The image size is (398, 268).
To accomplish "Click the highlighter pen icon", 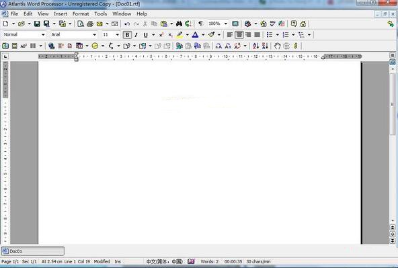I will pyautogui.click(x=180, y=35).
